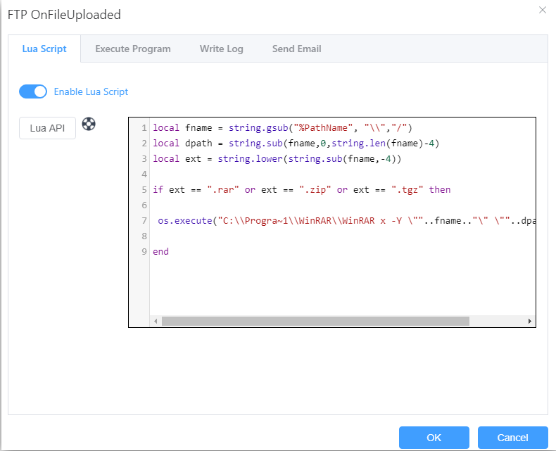Click the Cancel button

click(x=513, y=438)
